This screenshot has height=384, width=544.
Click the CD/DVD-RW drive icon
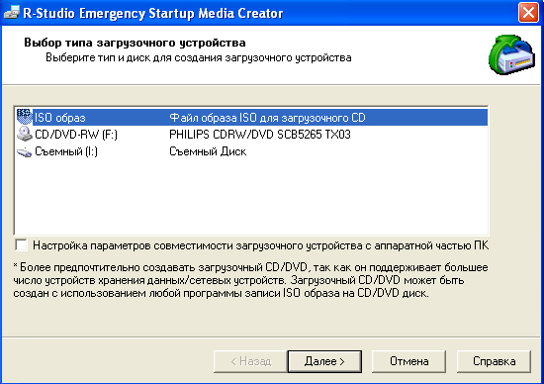24,134
